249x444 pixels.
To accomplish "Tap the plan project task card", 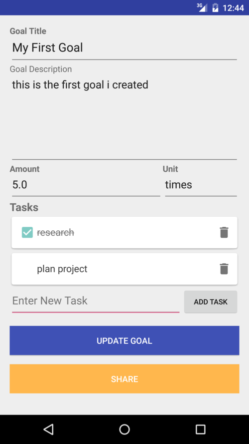I will point(124,269).
